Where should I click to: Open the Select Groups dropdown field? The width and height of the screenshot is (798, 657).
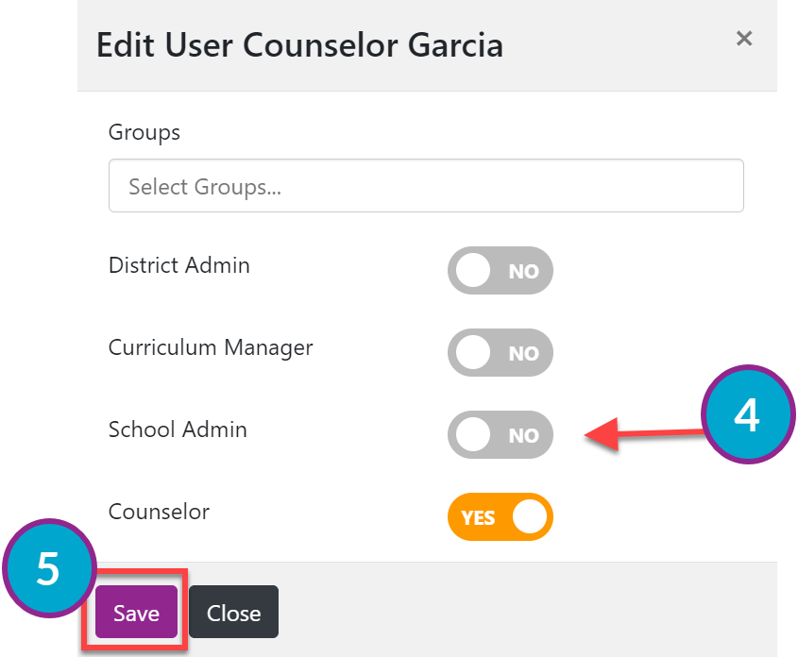[426, 186]
